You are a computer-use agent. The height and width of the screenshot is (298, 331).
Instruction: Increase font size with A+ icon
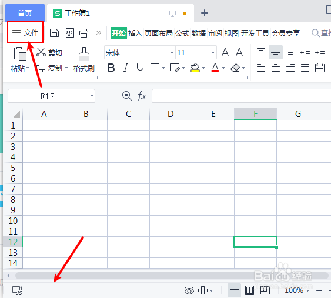click(x=226, y=52)
